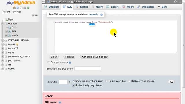Expand the emp table node
The image size is (185, 104).
click(x=6, y=31)
